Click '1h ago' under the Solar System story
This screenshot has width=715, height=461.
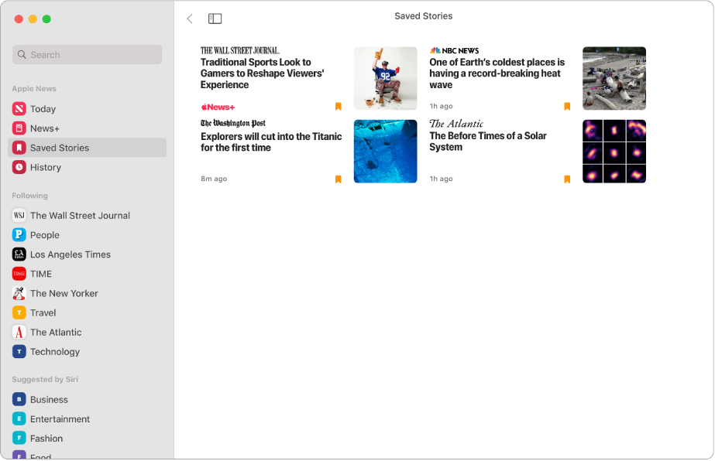pyautogui.click(x=441, y=179)
